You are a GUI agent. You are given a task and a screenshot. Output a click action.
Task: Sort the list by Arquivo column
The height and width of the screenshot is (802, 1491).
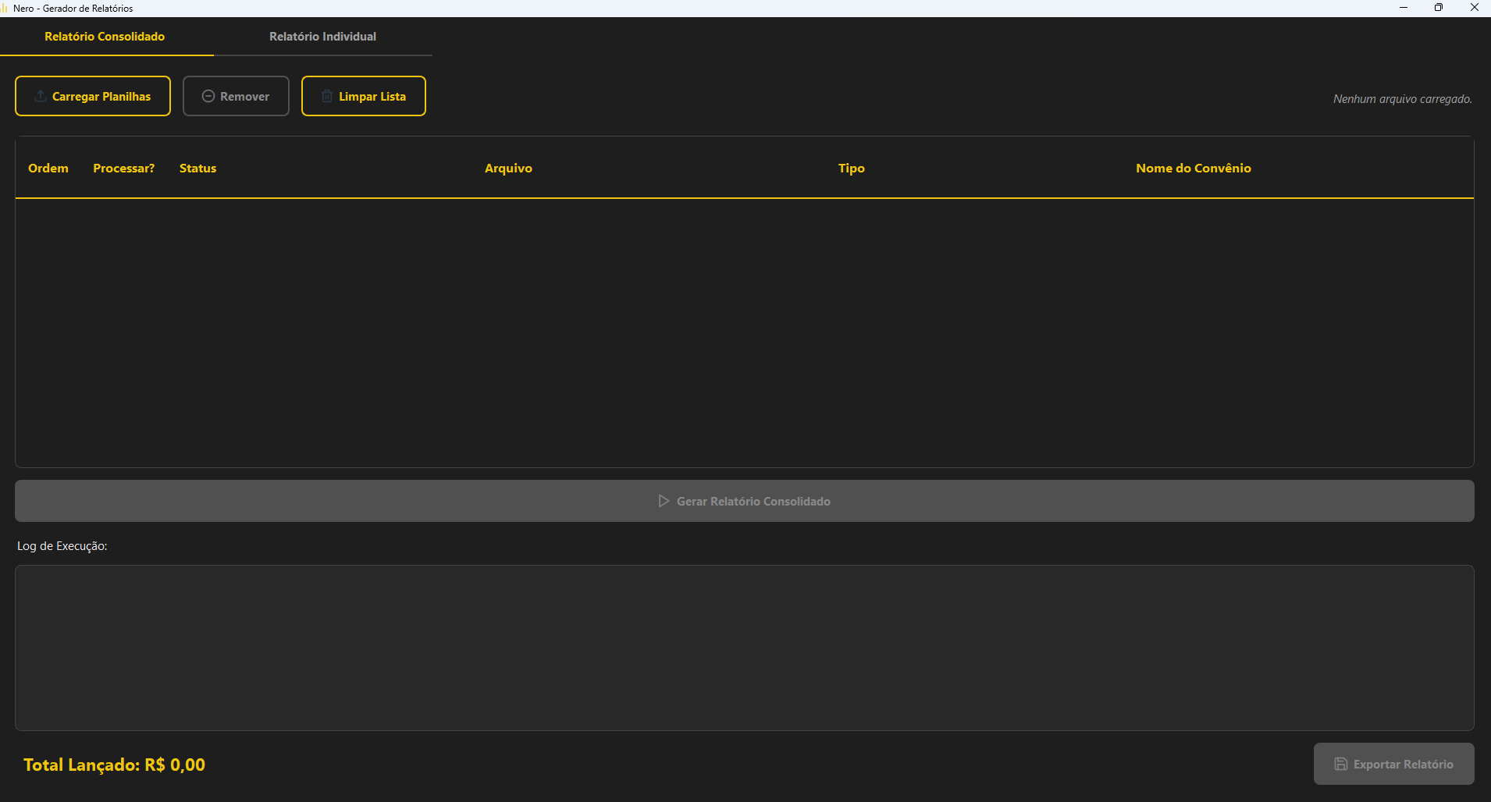click(508, 169)
